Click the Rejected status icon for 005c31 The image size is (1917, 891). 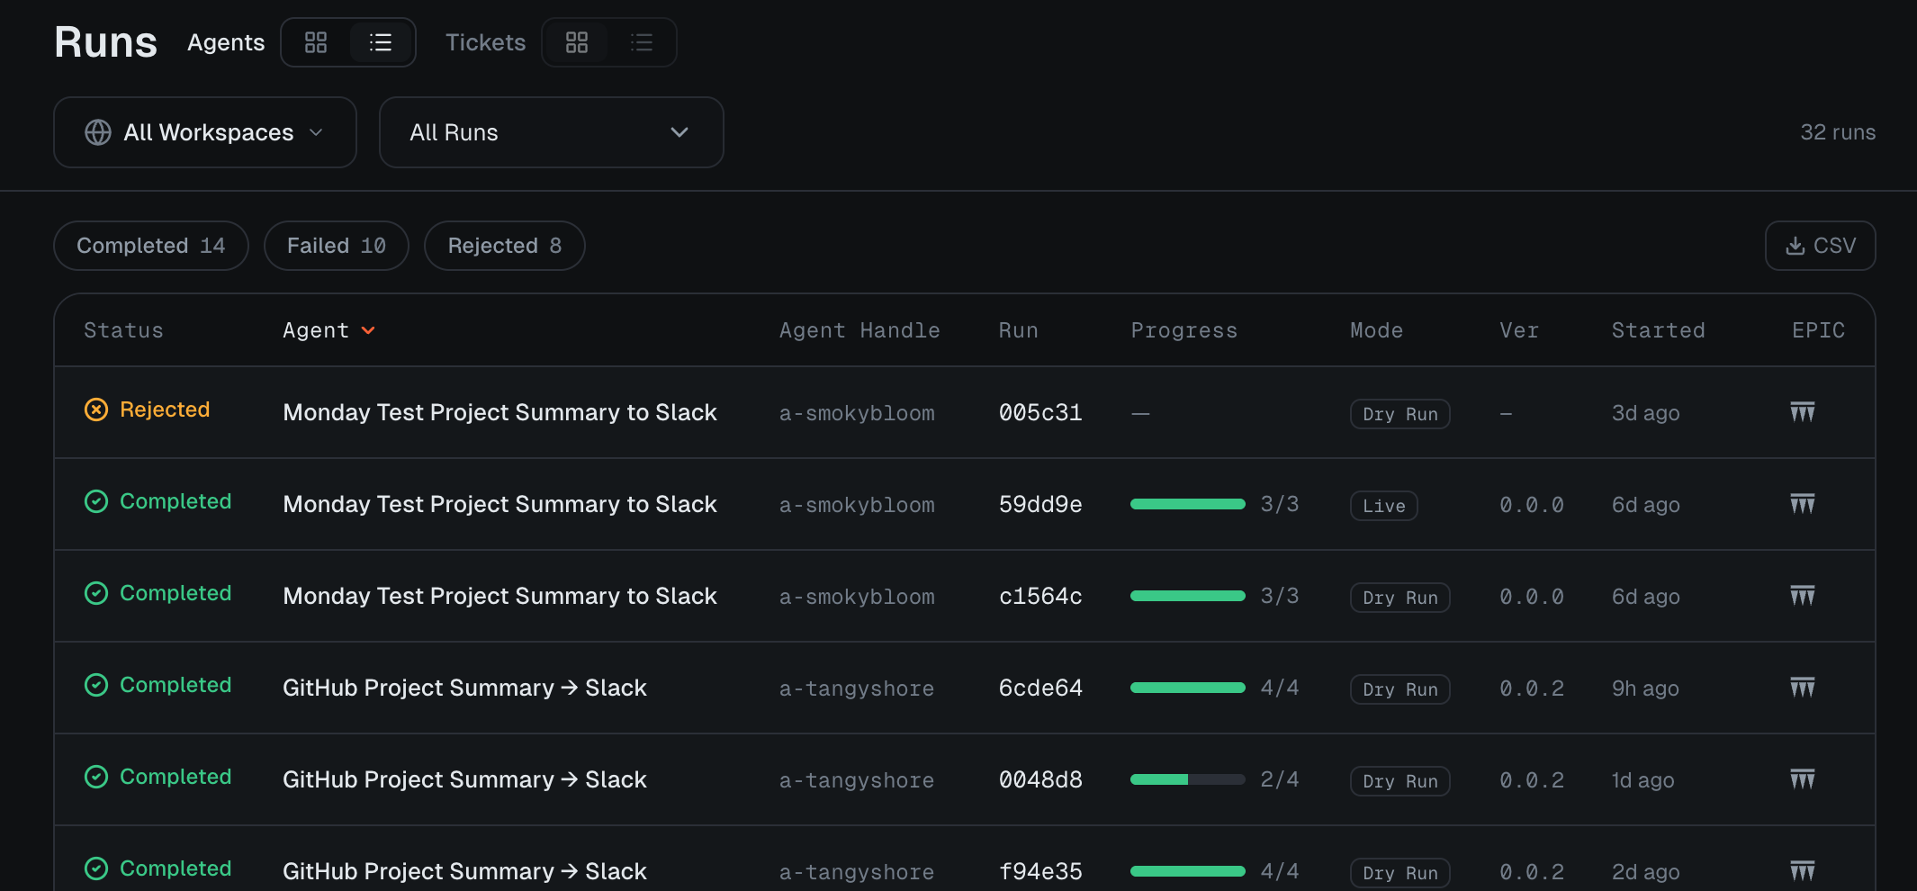[96, 409]
